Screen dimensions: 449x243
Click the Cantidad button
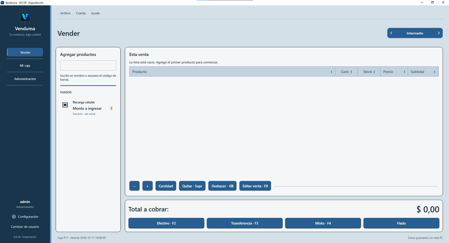pyautogui.click(x=166, y=186)
